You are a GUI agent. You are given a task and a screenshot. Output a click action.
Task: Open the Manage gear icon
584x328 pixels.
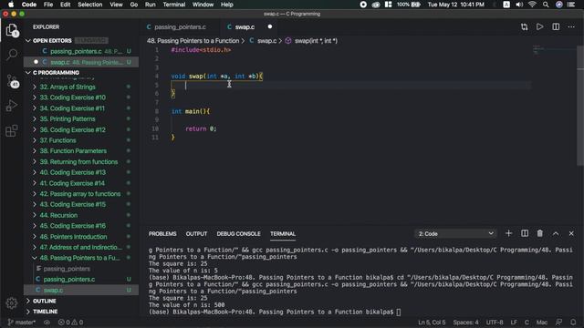(x=12, y=303)
